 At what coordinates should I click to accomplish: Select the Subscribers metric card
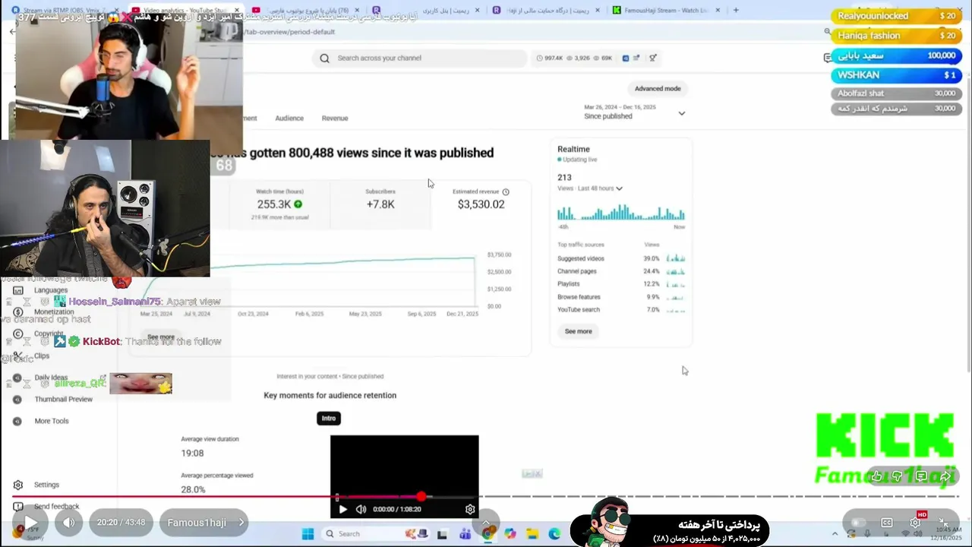[x=380, y=204]
